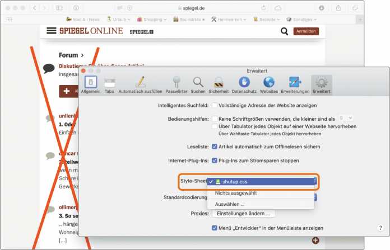
Task: Enable minimum font size checkbox
Action: click(x=215, y=119)
